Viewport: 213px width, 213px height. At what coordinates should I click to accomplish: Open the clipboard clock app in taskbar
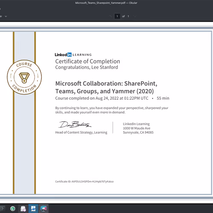[23, 209]
